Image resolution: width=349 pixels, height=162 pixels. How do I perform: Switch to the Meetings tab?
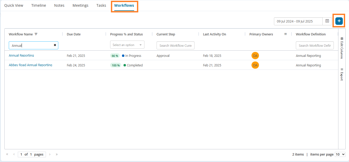80,5
